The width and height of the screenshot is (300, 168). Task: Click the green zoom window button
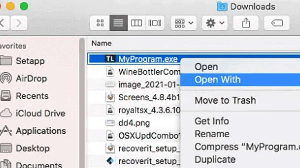[x=24, y=6]
